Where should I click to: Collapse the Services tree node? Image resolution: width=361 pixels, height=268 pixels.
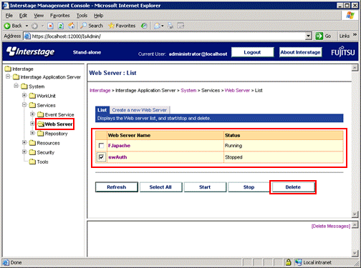pyautogui.click(x=24, y=104)
